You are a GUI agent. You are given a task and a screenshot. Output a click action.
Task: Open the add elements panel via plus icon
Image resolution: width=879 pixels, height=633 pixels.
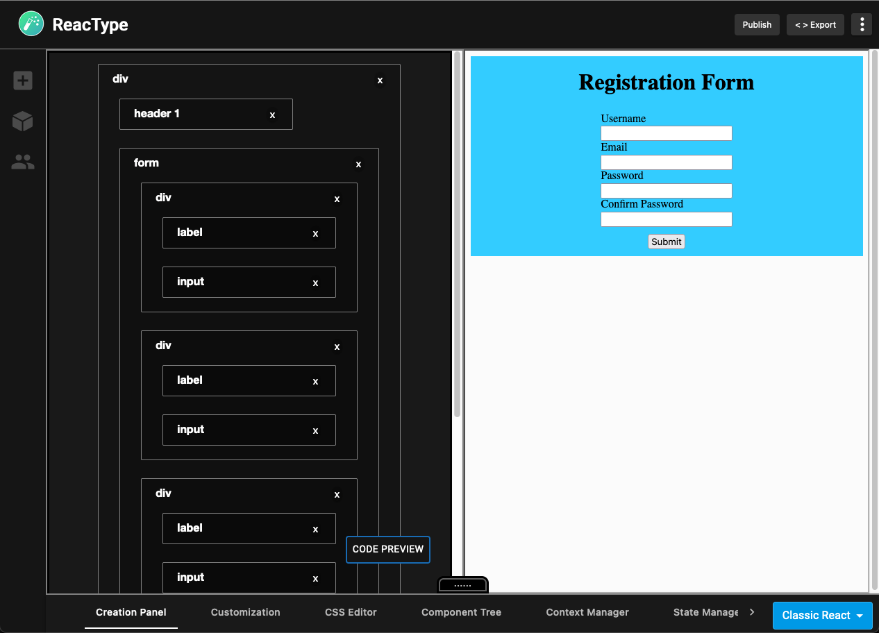pos(22,81)
